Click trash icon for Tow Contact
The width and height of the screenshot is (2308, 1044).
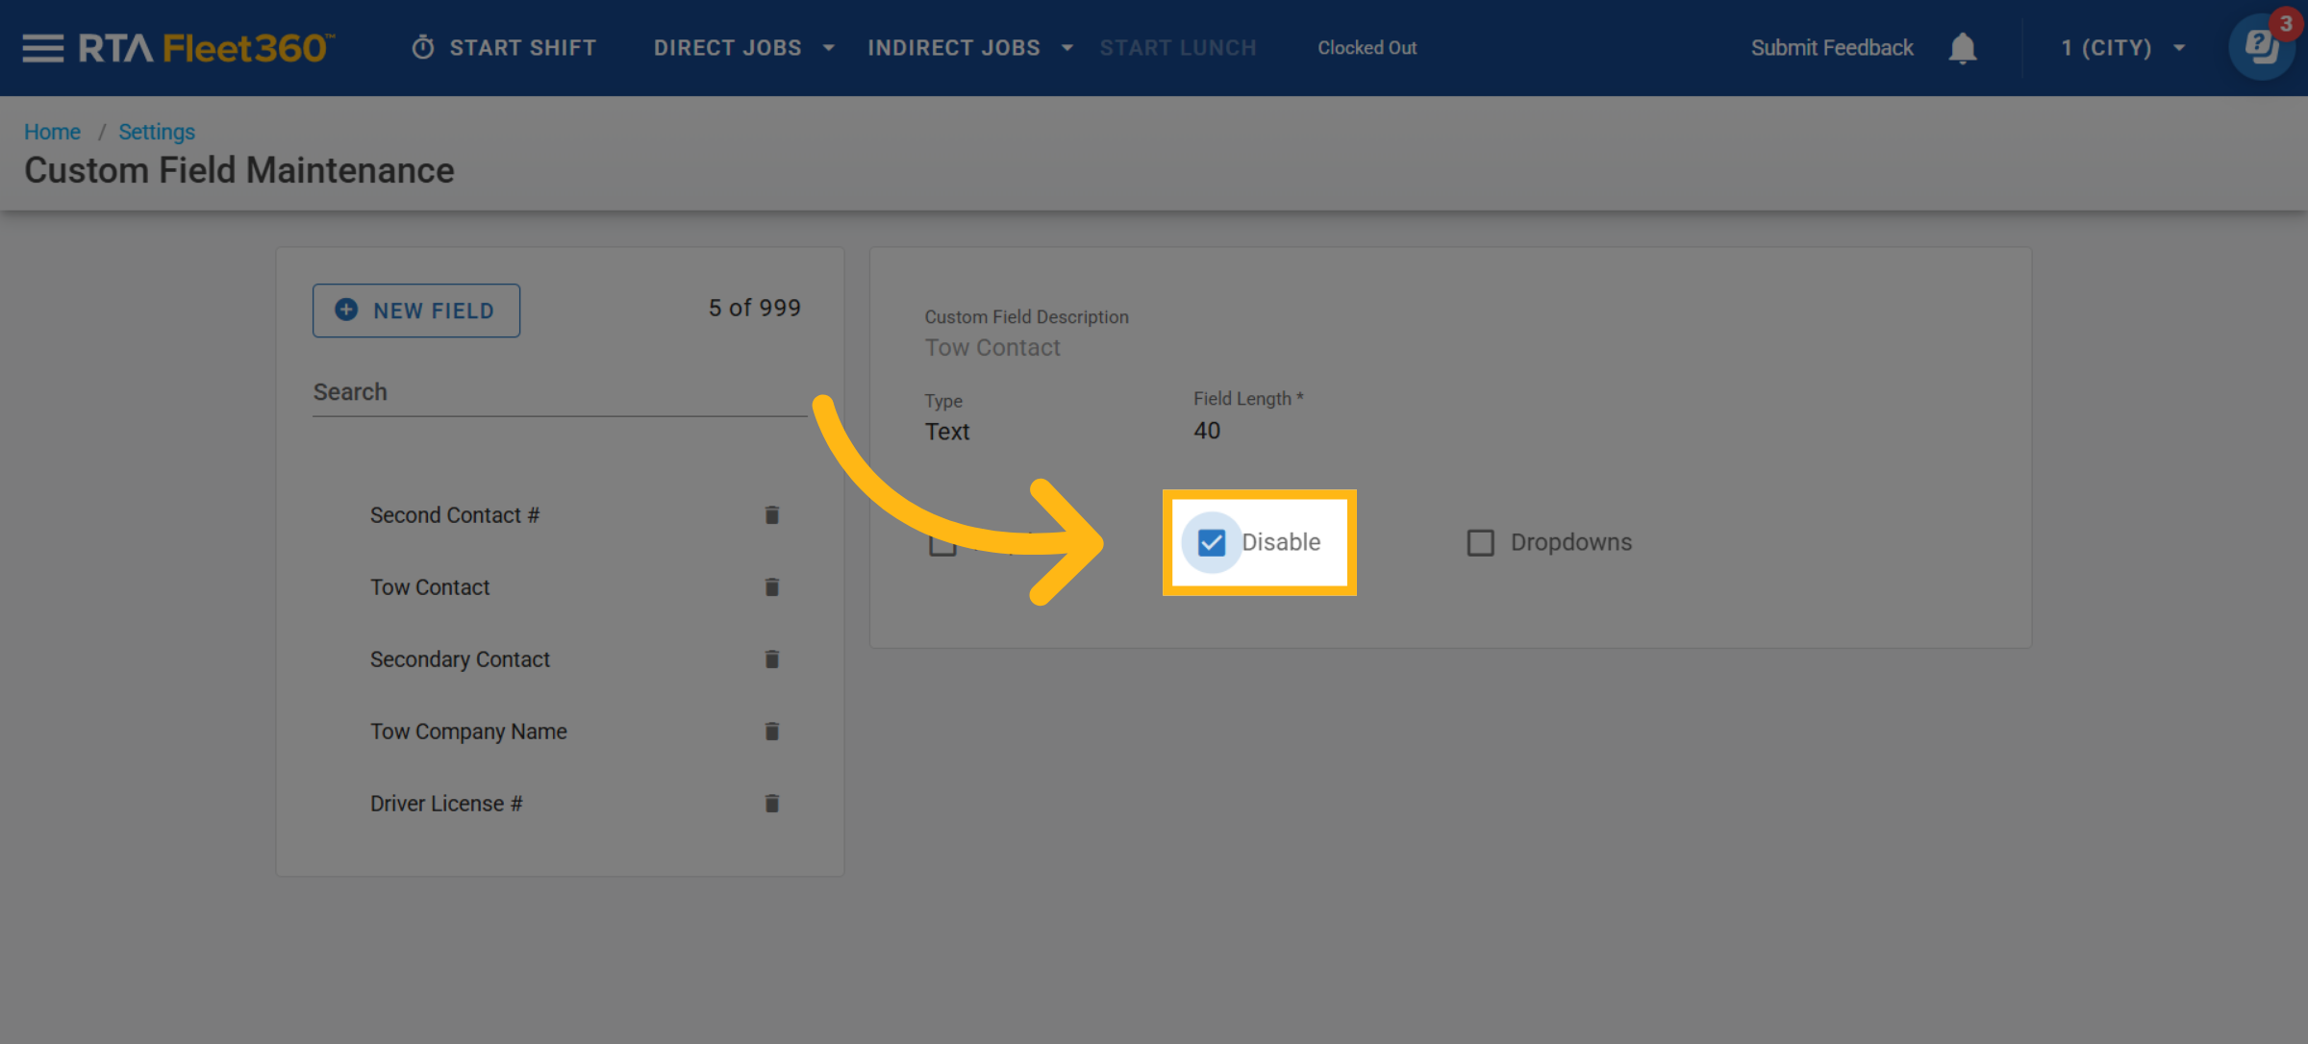click(x=771, y=587)
